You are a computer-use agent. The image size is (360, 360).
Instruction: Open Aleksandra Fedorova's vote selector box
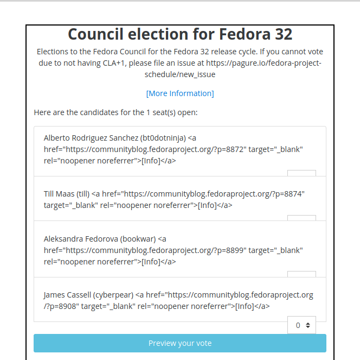(x=301, y=274)
